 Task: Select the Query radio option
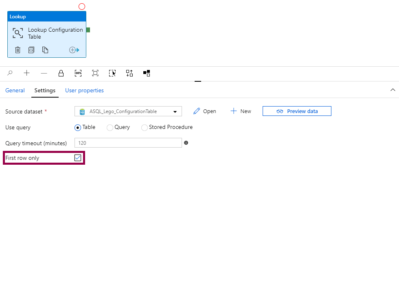pos(110,128)
